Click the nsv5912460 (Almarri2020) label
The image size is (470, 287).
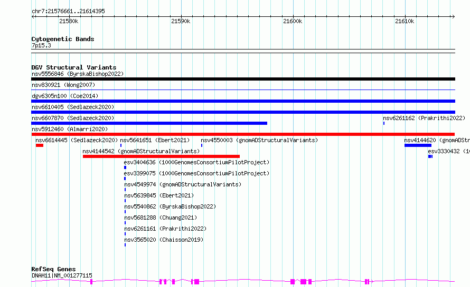pyautogui.click(x=70, y=129)
